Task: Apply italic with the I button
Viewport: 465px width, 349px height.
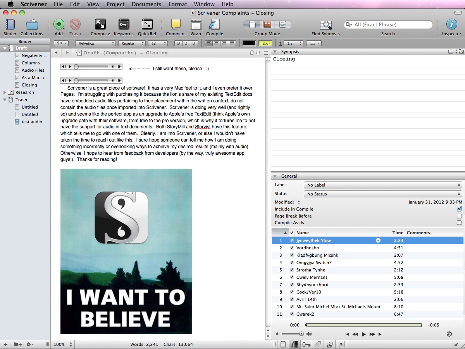Action: pos(186,43)
